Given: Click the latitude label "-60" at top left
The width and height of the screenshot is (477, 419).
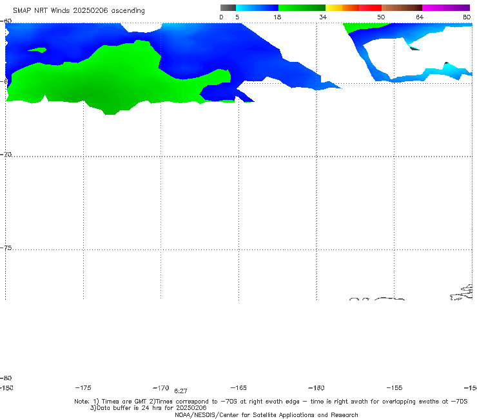Looking at the screenshot, I should pos(6,21).
